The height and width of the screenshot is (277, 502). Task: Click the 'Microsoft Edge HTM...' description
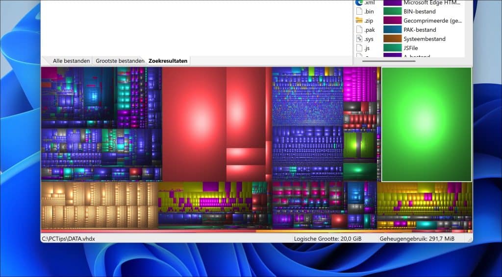(432, 2)
